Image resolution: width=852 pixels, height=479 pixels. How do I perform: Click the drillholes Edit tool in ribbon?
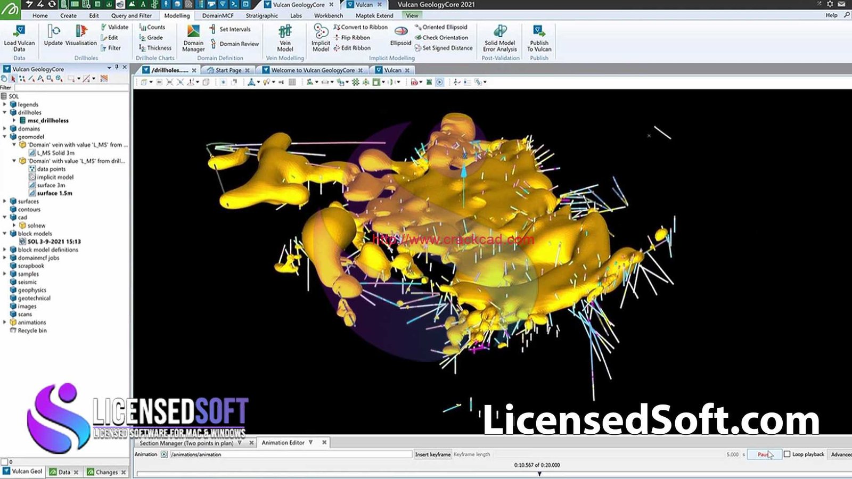[110, 37]
